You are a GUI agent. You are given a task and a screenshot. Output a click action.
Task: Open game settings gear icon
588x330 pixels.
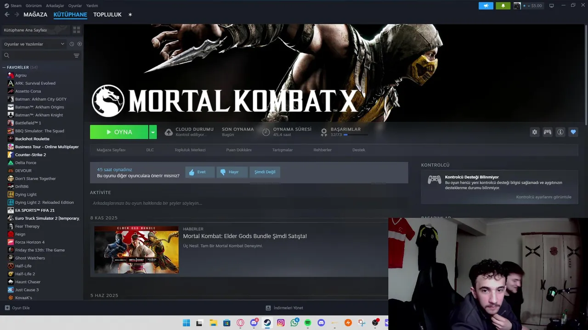(x=534, y=132)
